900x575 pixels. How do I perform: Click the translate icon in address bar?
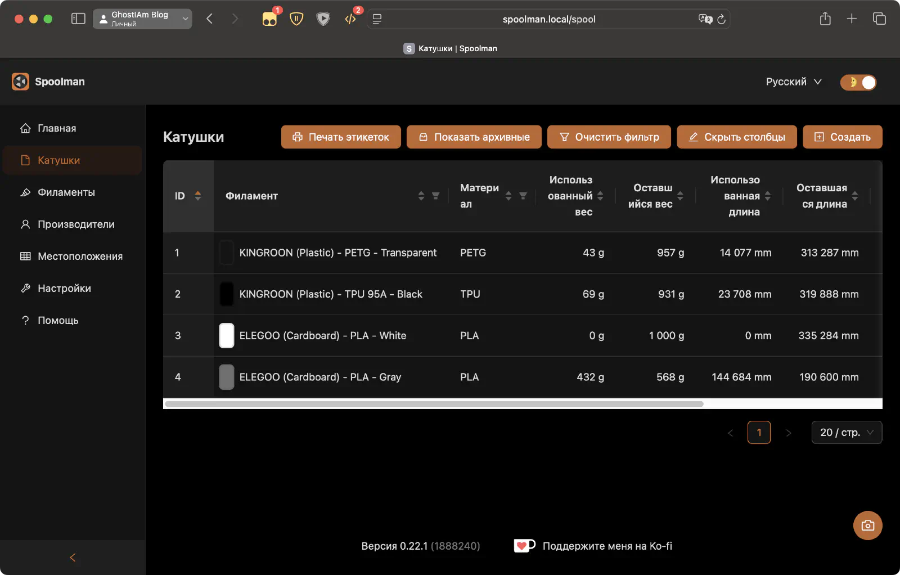point(705,19)
